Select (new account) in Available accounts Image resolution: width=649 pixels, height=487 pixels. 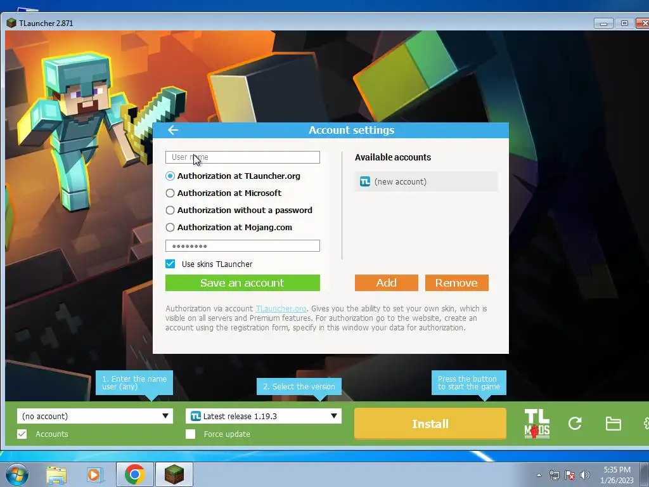point(426,181)
